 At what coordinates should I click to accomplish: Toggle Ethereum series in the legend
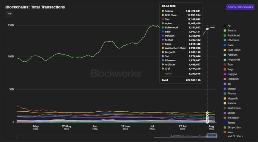231,40
